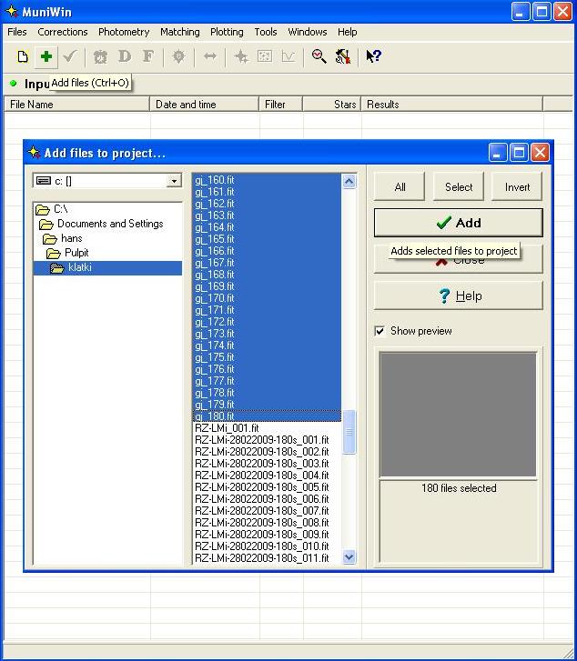
Task: Click the All button to select everything
Action: click(x=400, y=187)
